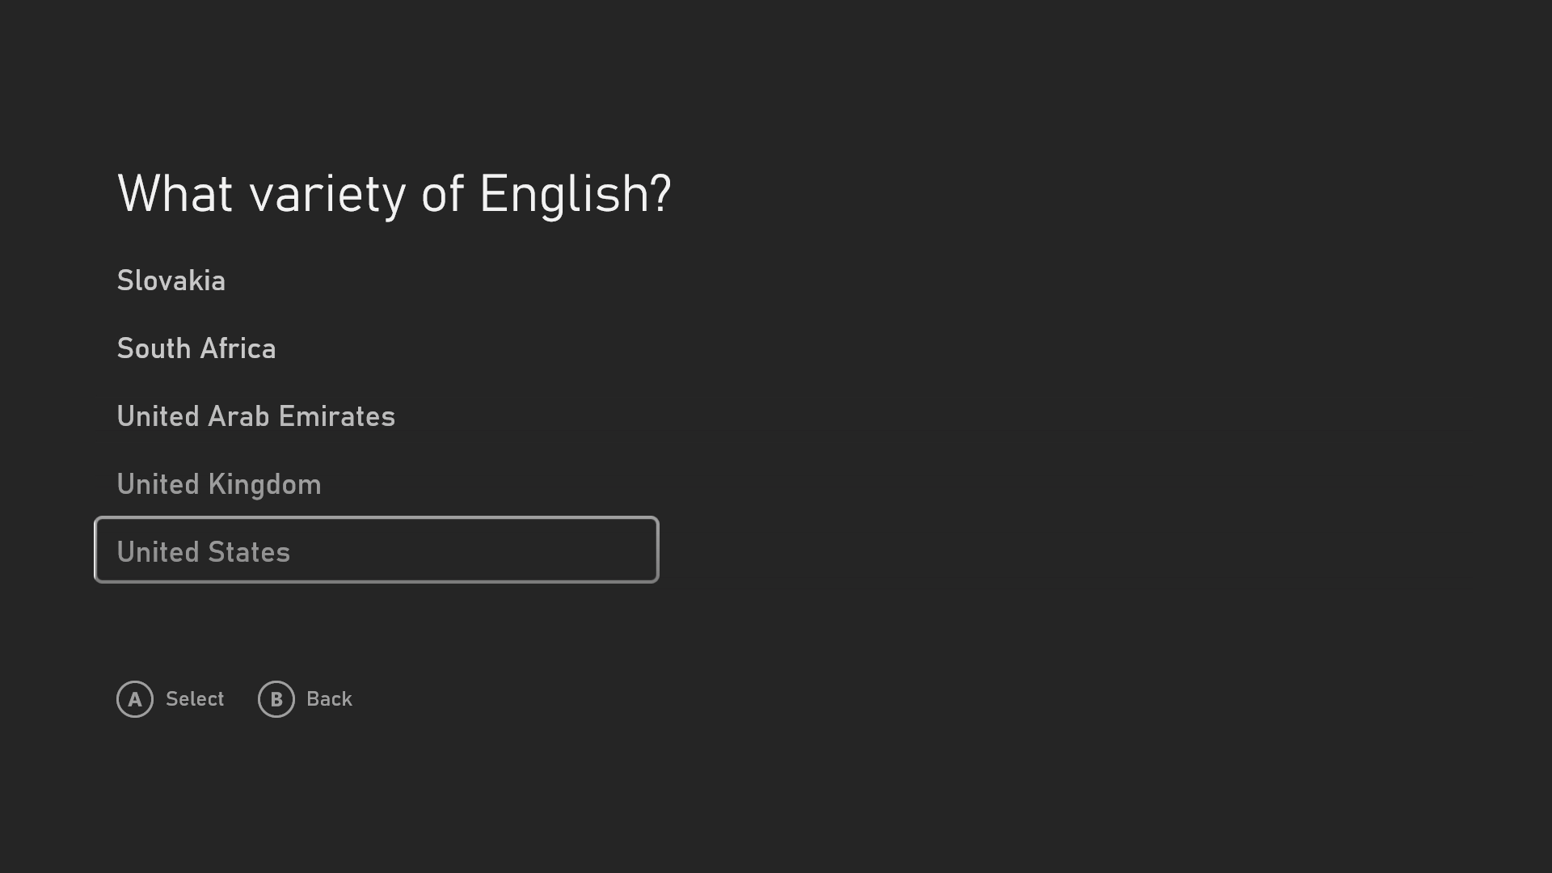Viewport: 1552px width, 873px height.
Task: Select the highlighted United States option
Action: 377,550
